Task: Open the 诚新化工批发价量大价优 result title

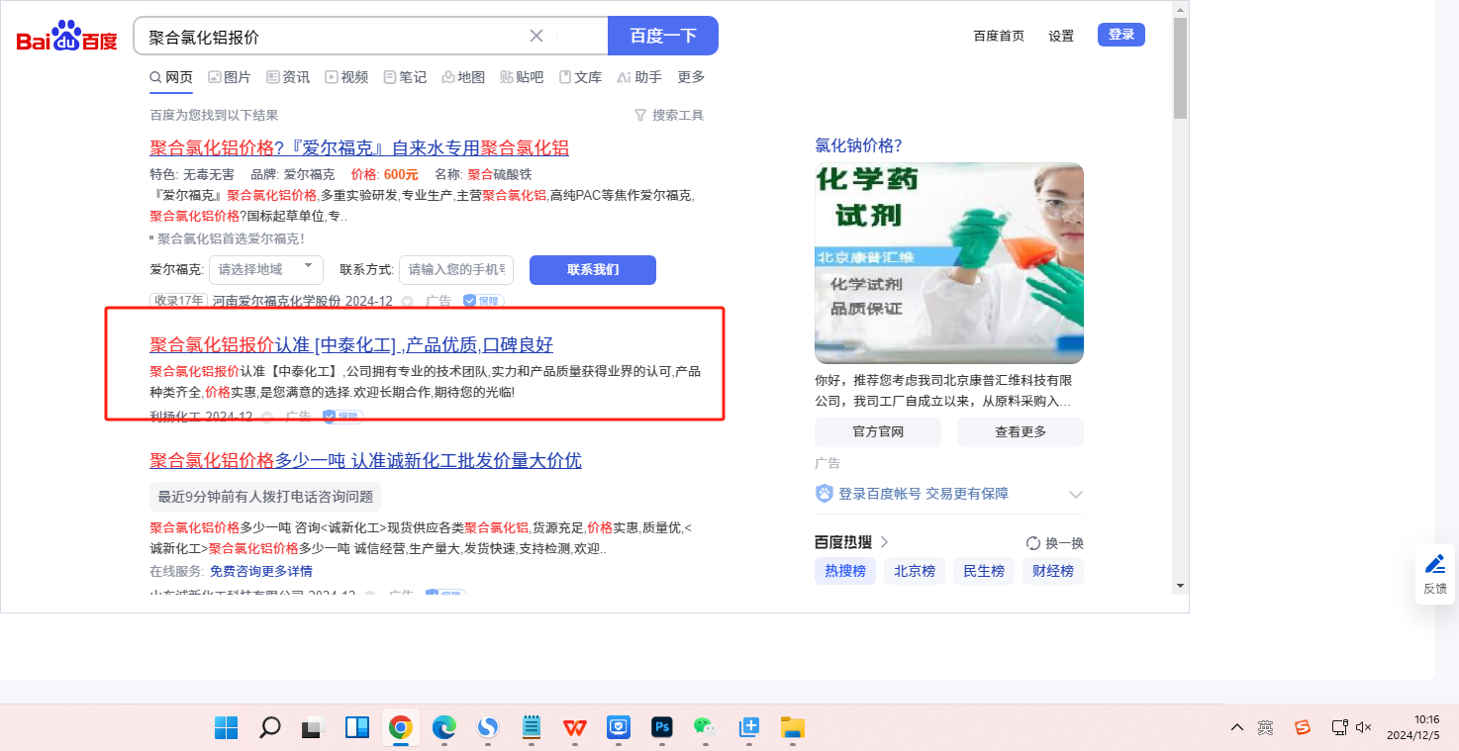Action: coord(365,460)
